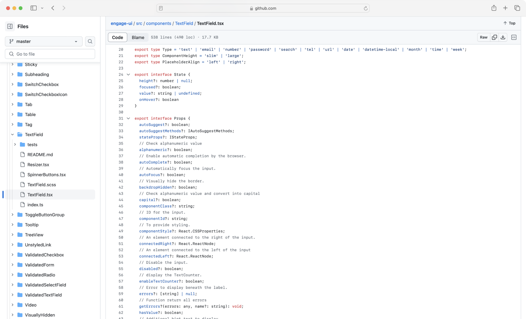Download raw file icon
Screen dimensions: 526x319
pyautogui.click(x=503, y=37)
